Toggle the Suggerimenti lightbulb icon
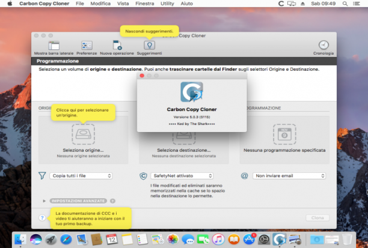Image resolution: width=368 pixels, height=248 pixels. point(149,45)
